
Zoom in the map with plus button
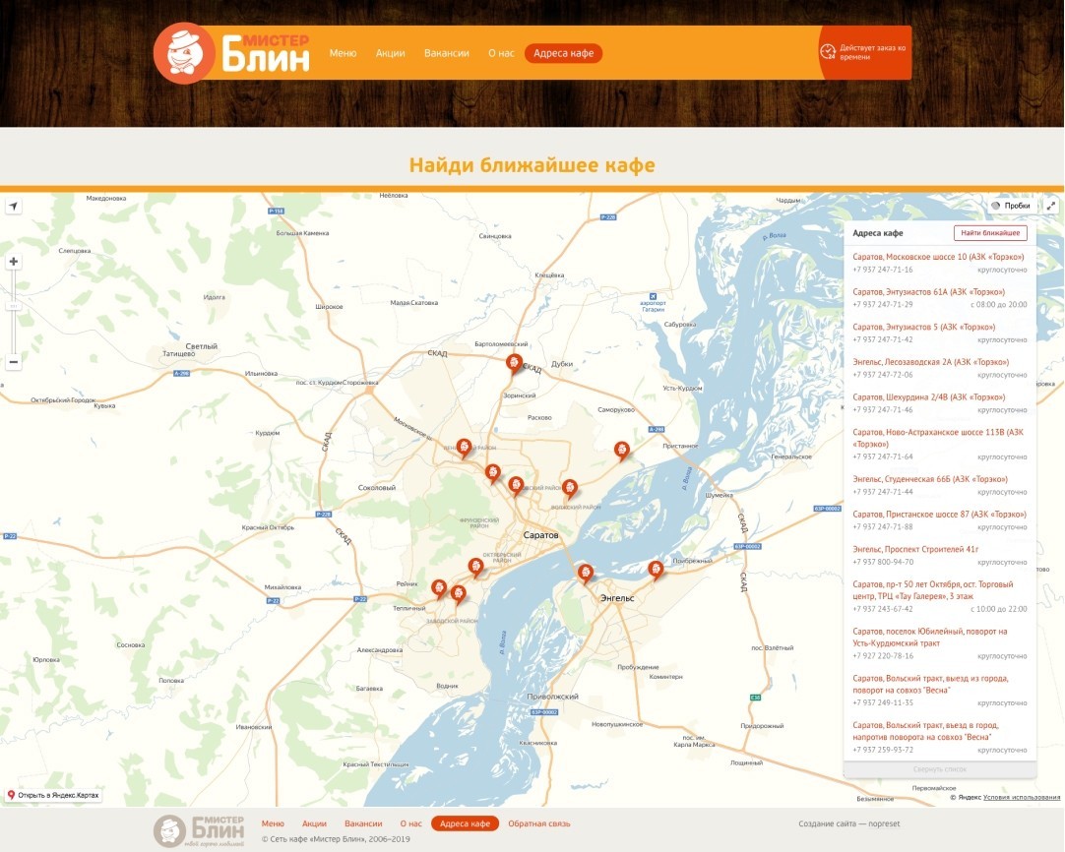point(14,262)
